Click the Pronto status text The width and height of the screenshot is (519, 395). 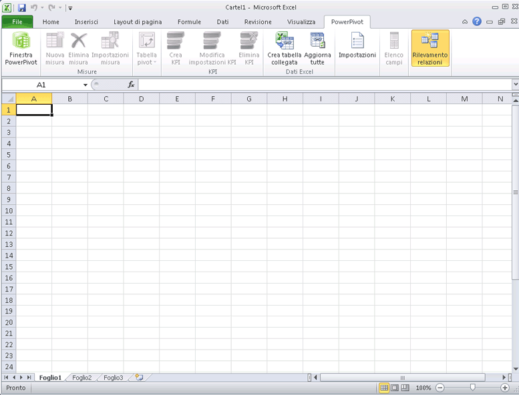point(15,388)
